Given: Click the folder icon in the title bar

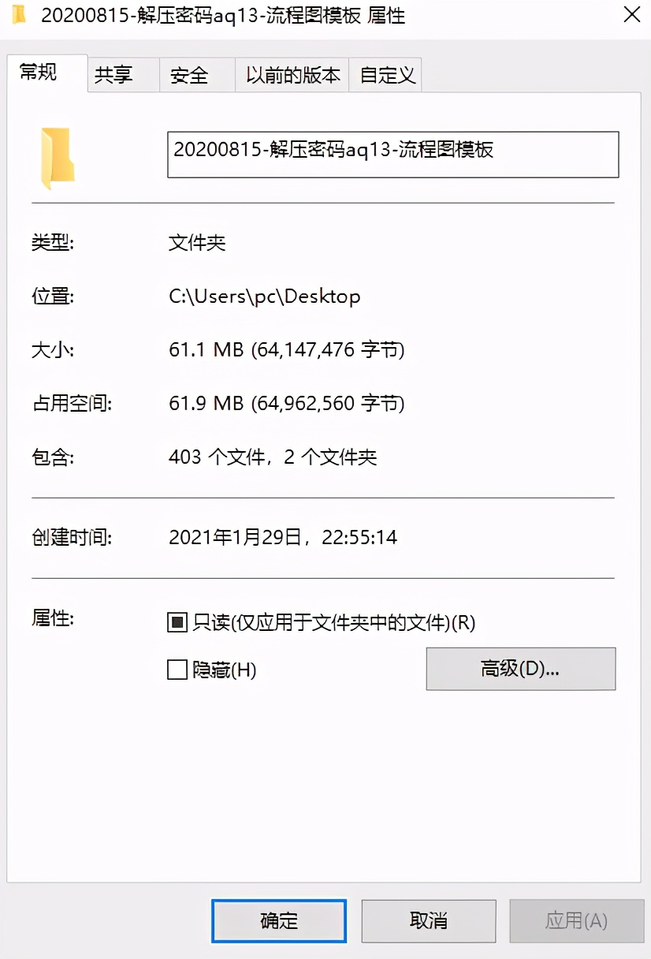Looking at the screenshot, I should (x=19, y=15).
